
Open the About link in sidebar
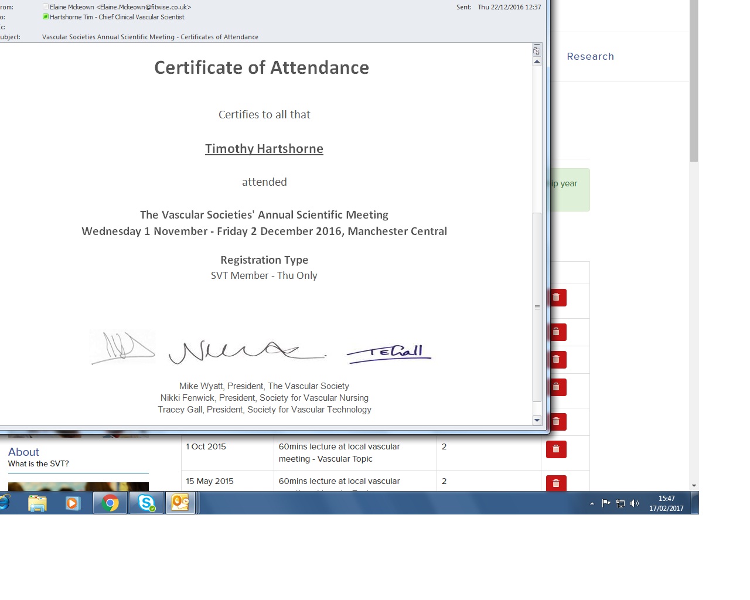(x=23, y=452)
